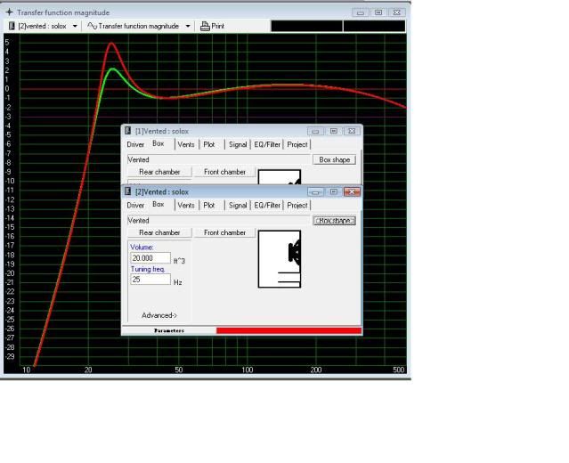Click the first black readout box in plot toolbar
569x463 pixels.
click(306, 26)
